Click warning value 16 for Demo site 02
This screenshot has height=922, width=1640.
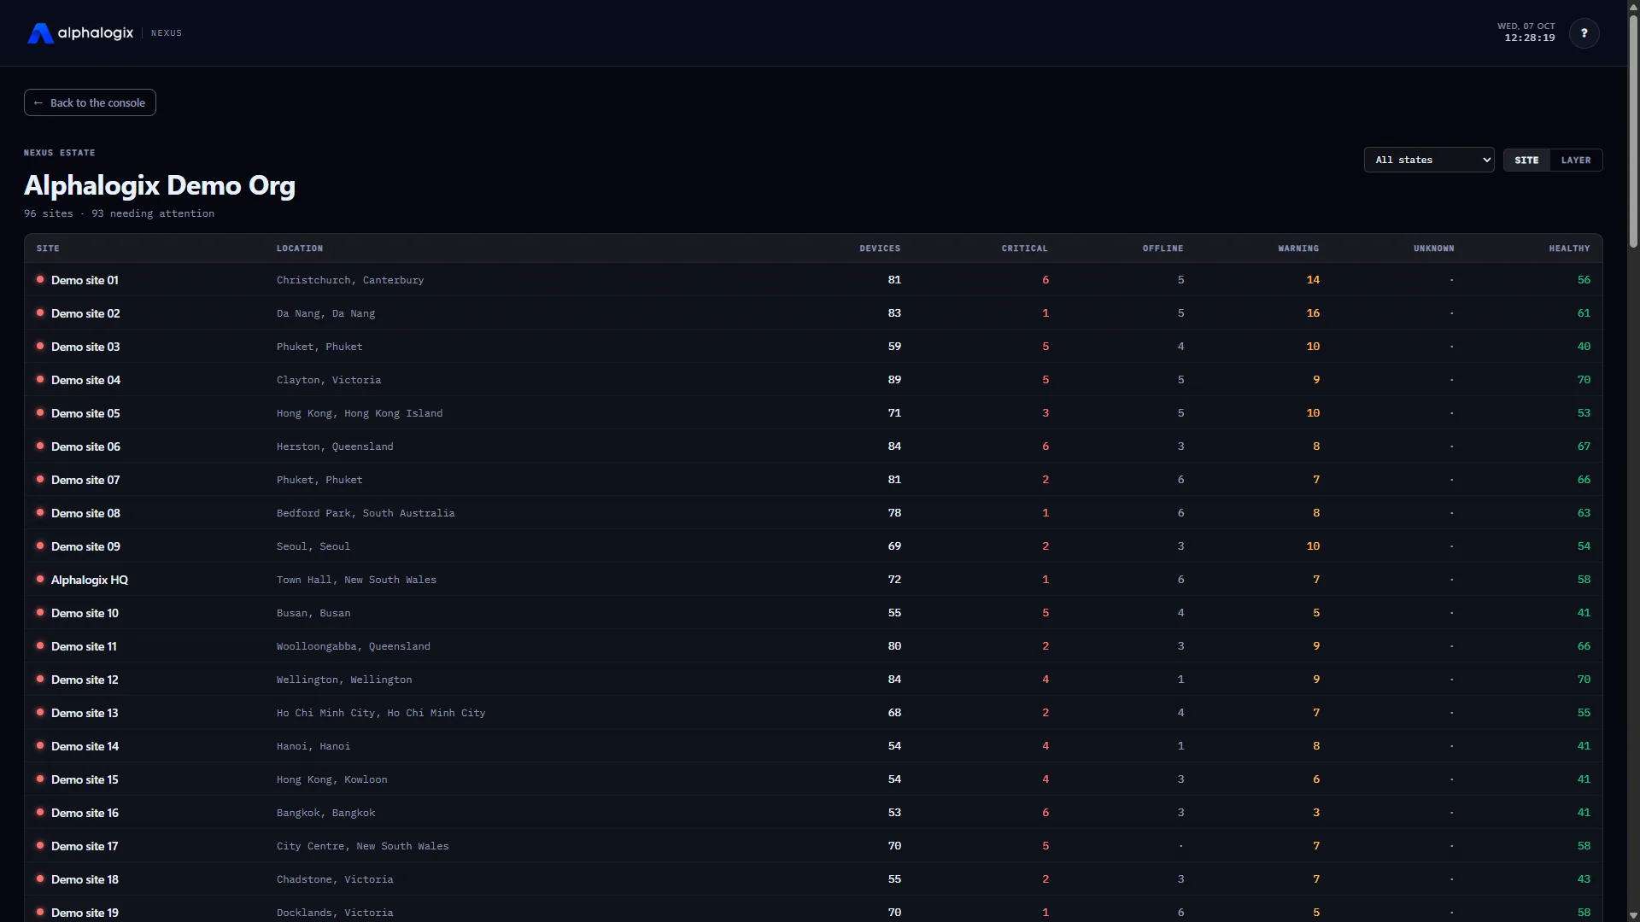(1313, 313)
